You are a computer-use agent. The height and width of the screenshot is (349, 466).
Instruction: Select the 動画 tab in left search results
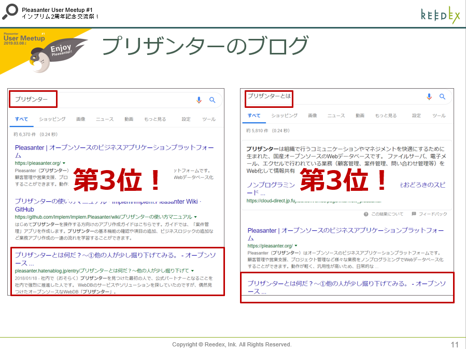pyautogui.click(x=129, y=119)
